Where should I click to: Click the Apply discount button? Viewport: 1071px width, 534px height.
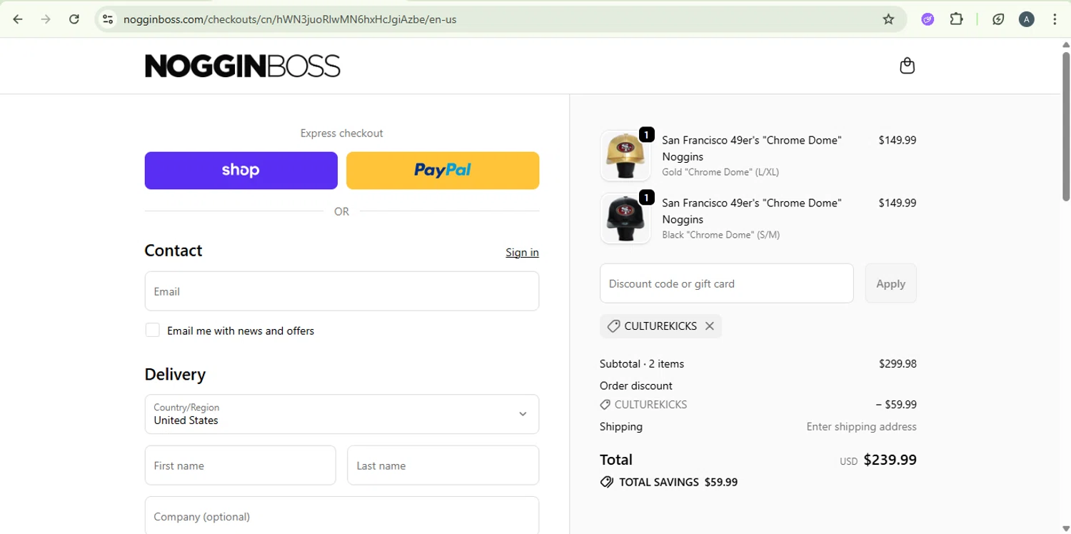coord(890,283)
